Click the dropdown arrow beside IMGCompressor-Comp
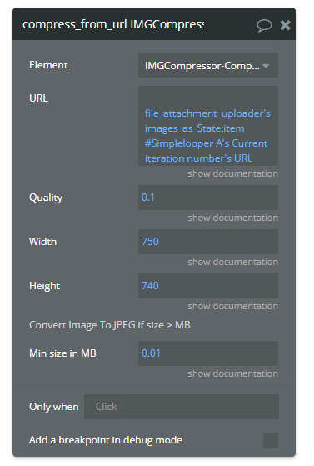Viewport: 314px width, 466px height. click(266, 66)
